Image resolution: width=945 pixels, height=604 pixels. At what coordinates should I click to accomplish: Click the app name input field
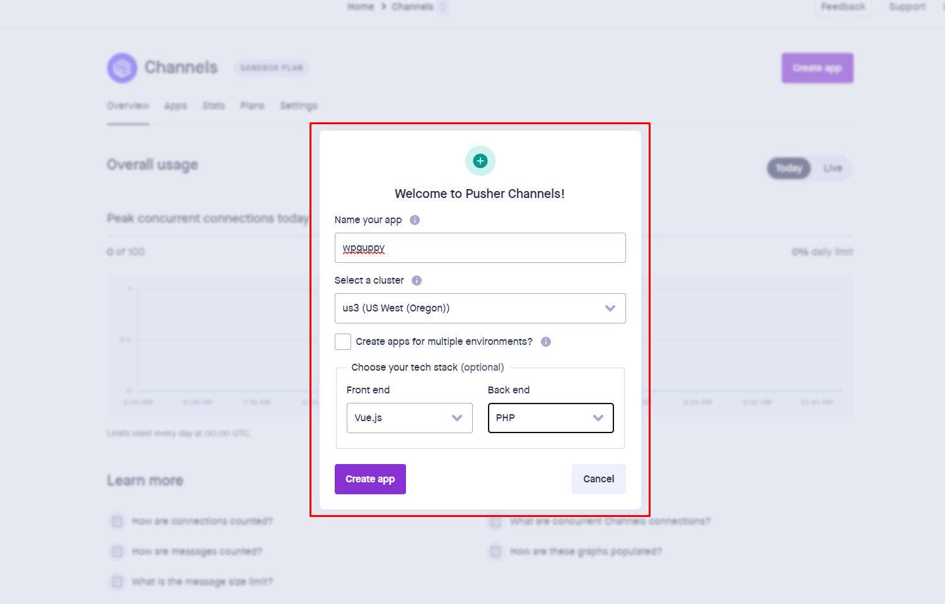[x=480, y=248]
